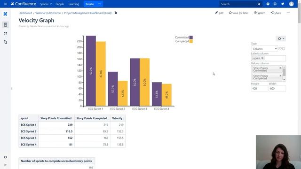The height and width of the screenshot is (169, 301).
Task: Go to Webinar (Edit) Home breadcrumb
Action: pyautogui.click(x=48, y=13)
